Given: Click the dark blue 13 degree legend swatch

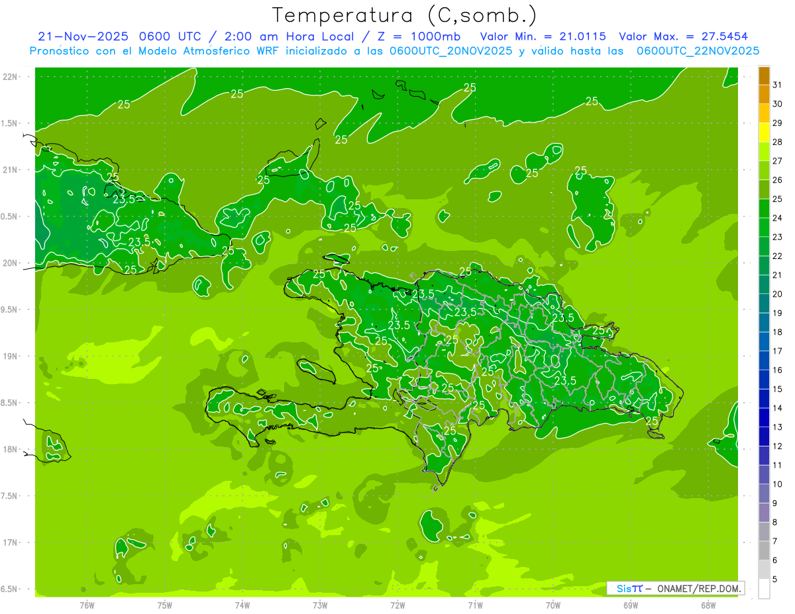Looking at the screenshot, I should [x=764, y=418].
